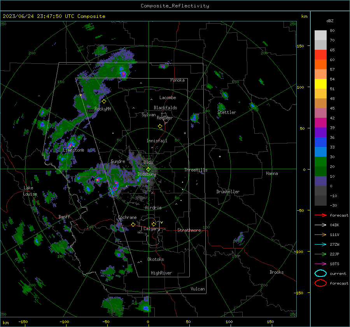Click the Calgary city label
Viewport: 350px width, 327px height.
[x=152, y=229]
